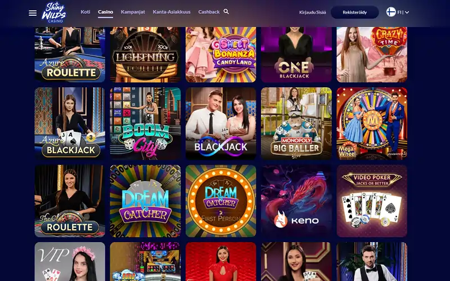The height and width of the screenshot is (281, 450).
Task: Select Video Poker Jacks or Better
Action: click(372, 201)
